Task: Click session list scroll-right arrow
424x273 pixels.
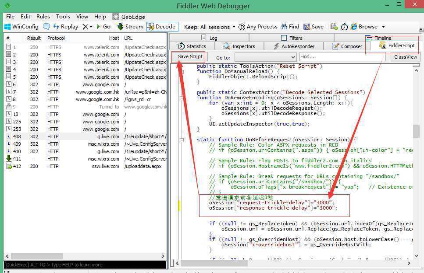Action: click(x=163, y=256)
